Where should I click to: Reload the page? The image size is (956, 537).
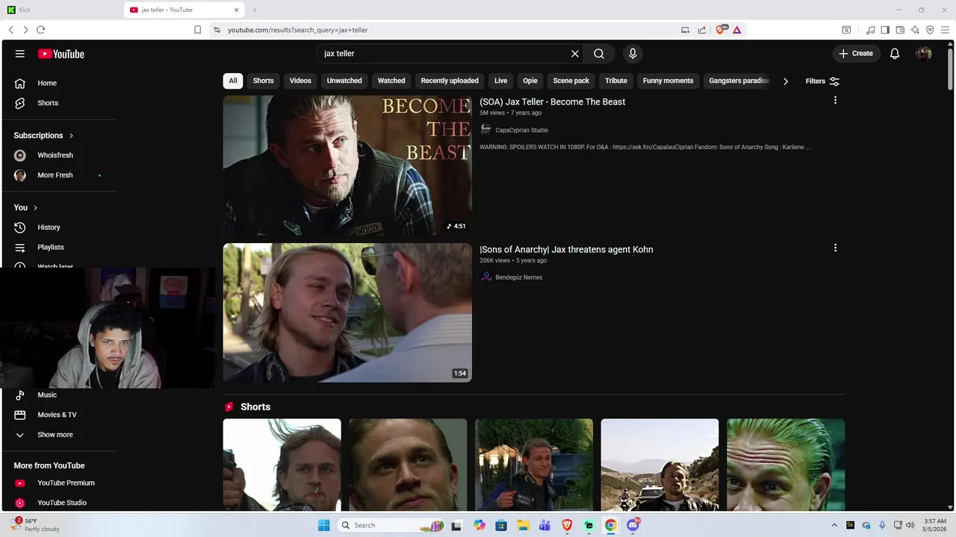point(40,30)
